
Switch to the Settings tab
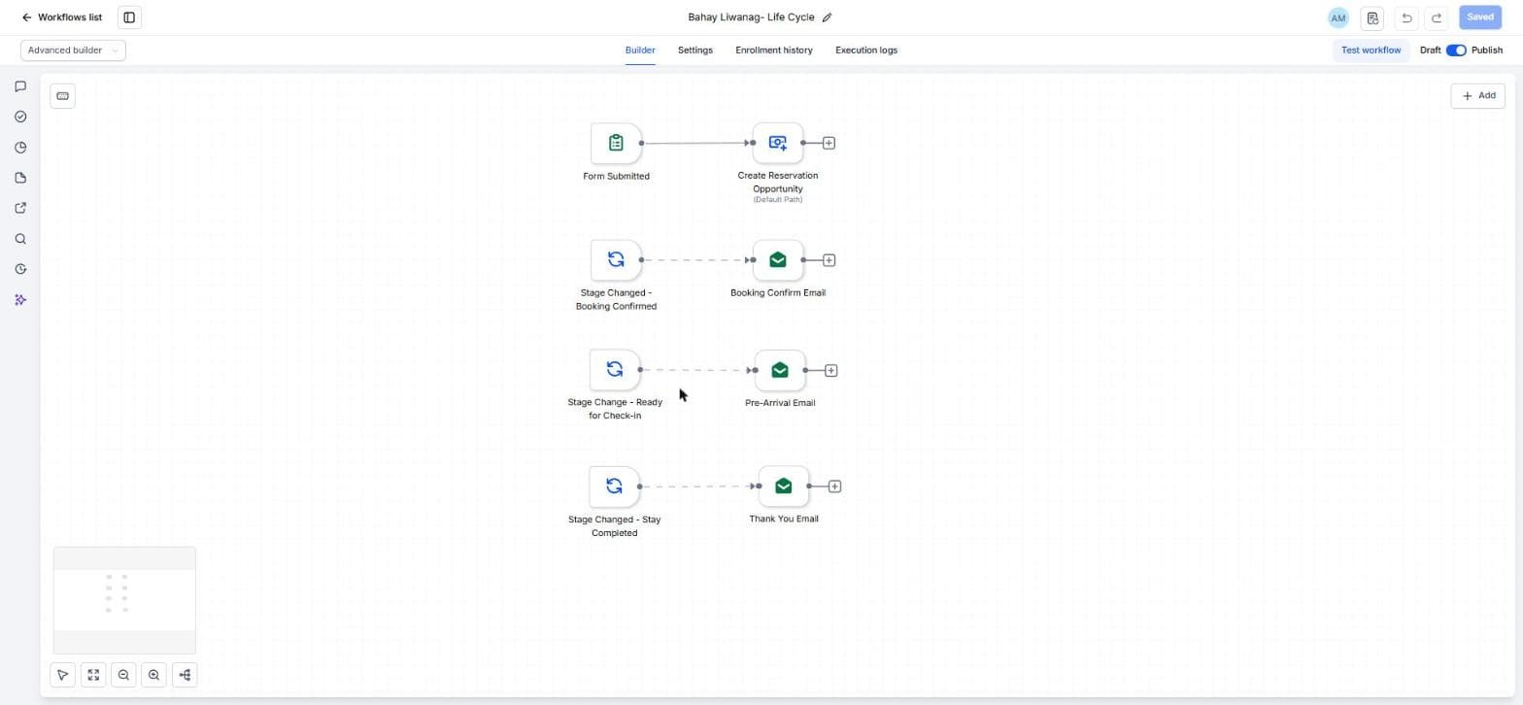click(x=695, y=50)
